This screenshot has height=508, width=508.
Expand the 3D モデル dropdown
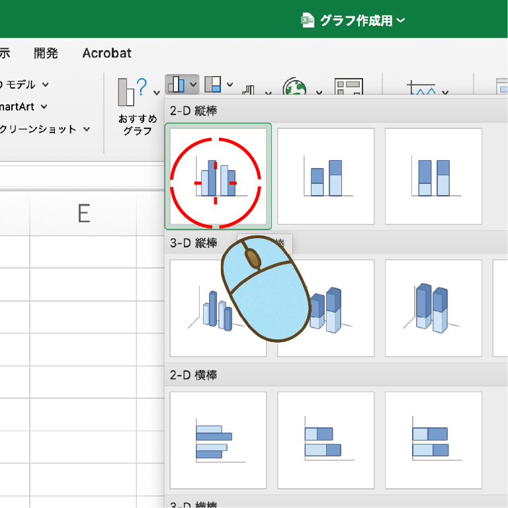click(46, 85)
